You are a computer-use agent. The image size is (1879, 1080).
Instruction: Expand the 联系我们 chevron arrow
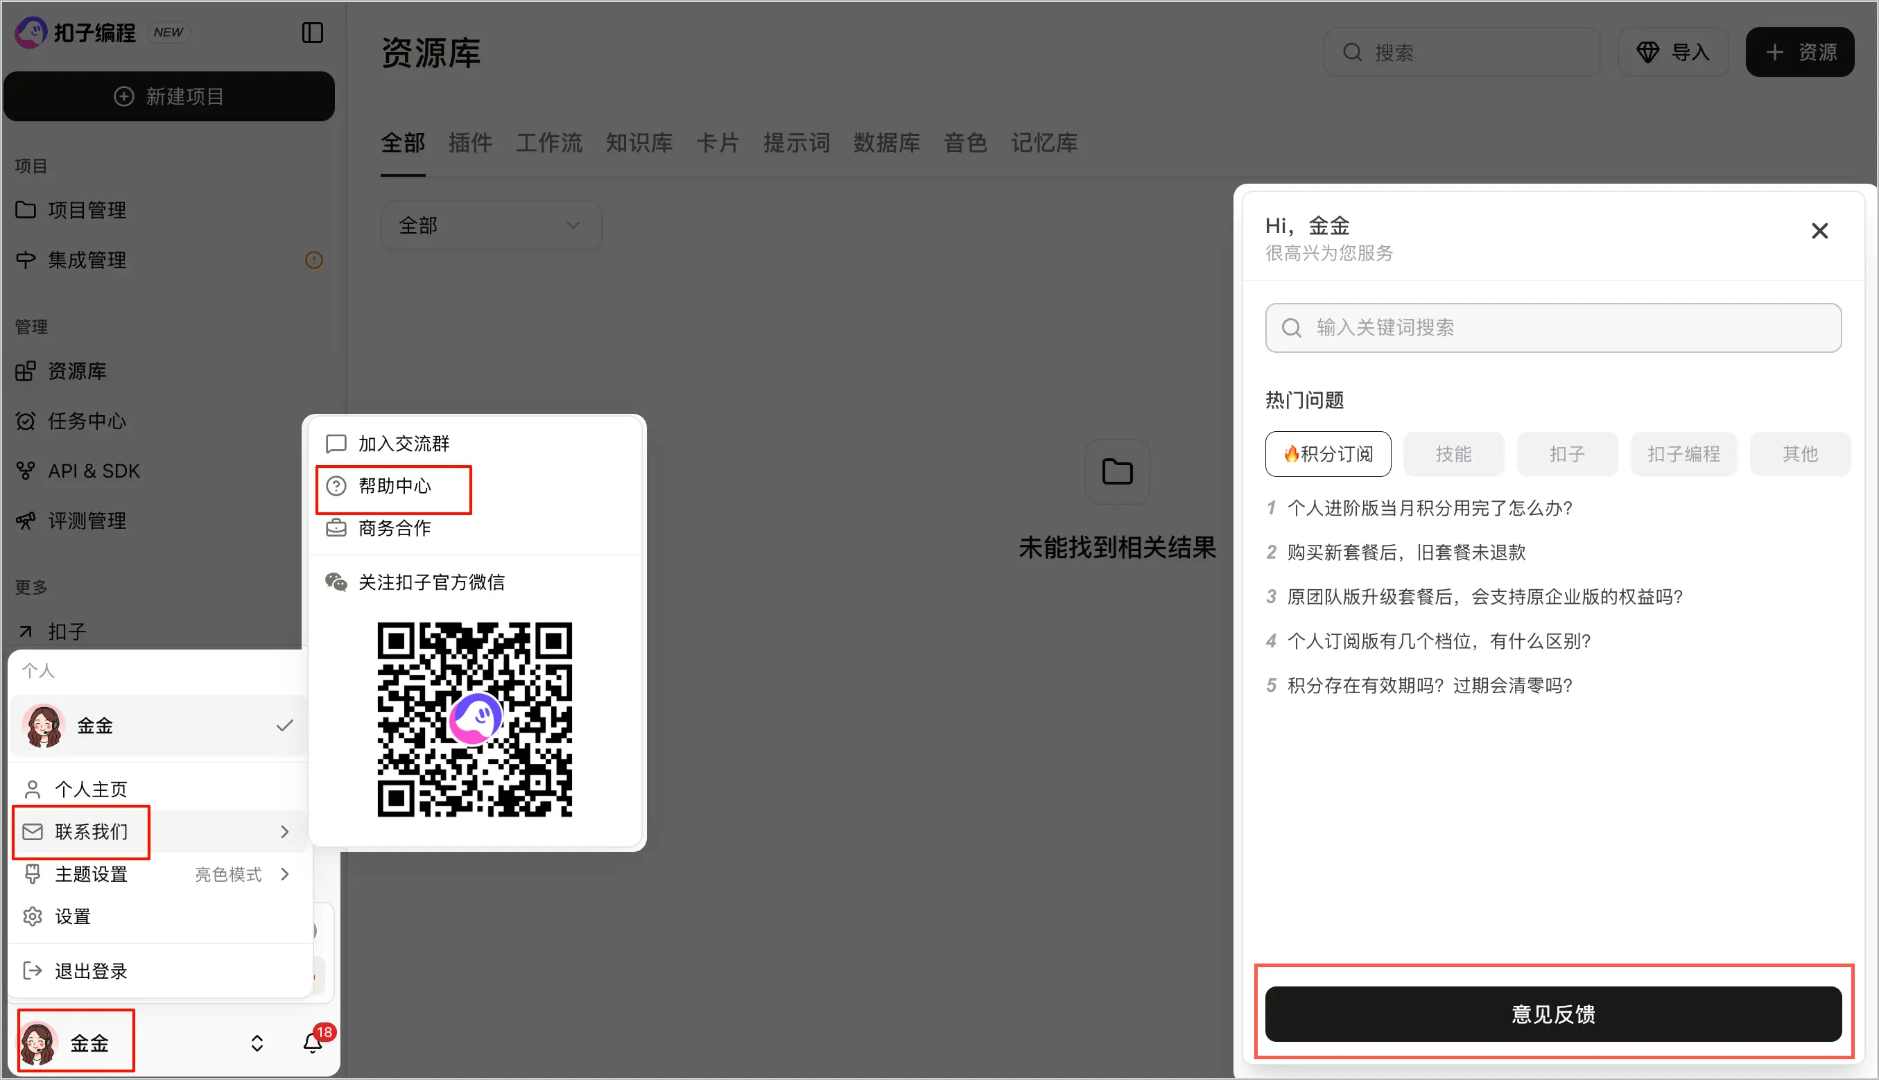coord(285,832)
